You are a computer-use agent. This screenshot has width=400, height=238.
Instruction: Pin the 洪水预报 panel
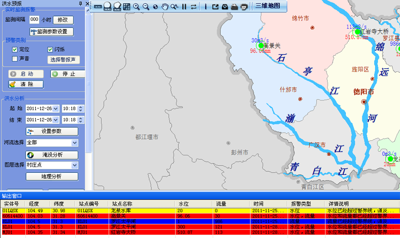[81, 3]
